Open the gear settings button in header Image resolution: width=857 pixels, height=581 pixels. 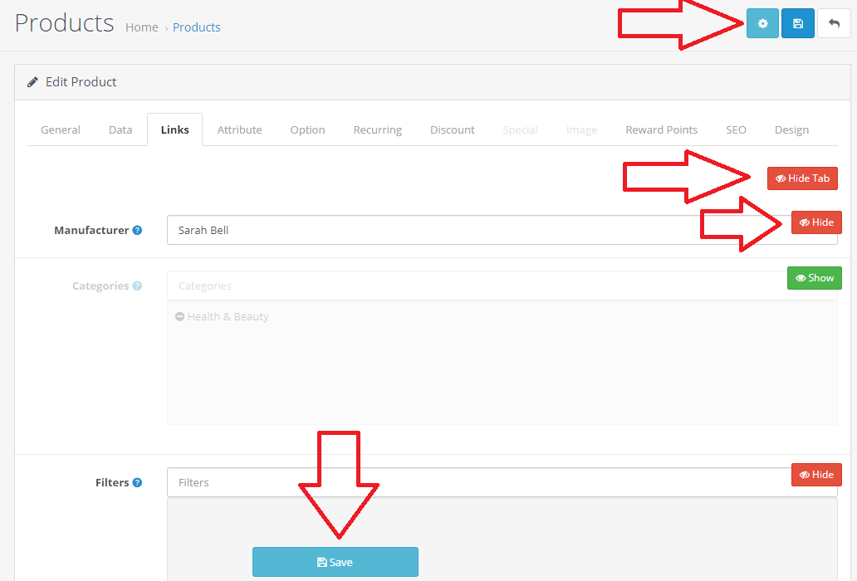pos(762,23)
